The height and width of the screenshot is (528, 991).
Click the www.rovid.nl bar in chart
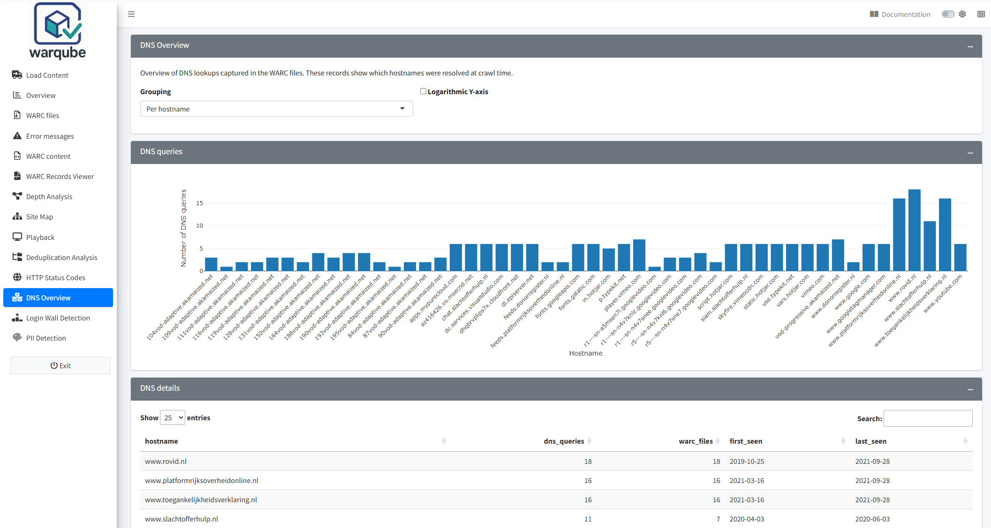pos(914,230)
